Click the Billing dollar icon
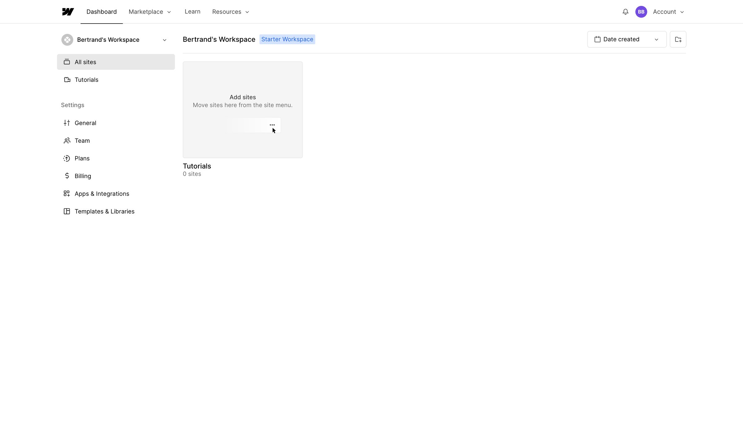743x422 pixels. click(x=67, y=176)
